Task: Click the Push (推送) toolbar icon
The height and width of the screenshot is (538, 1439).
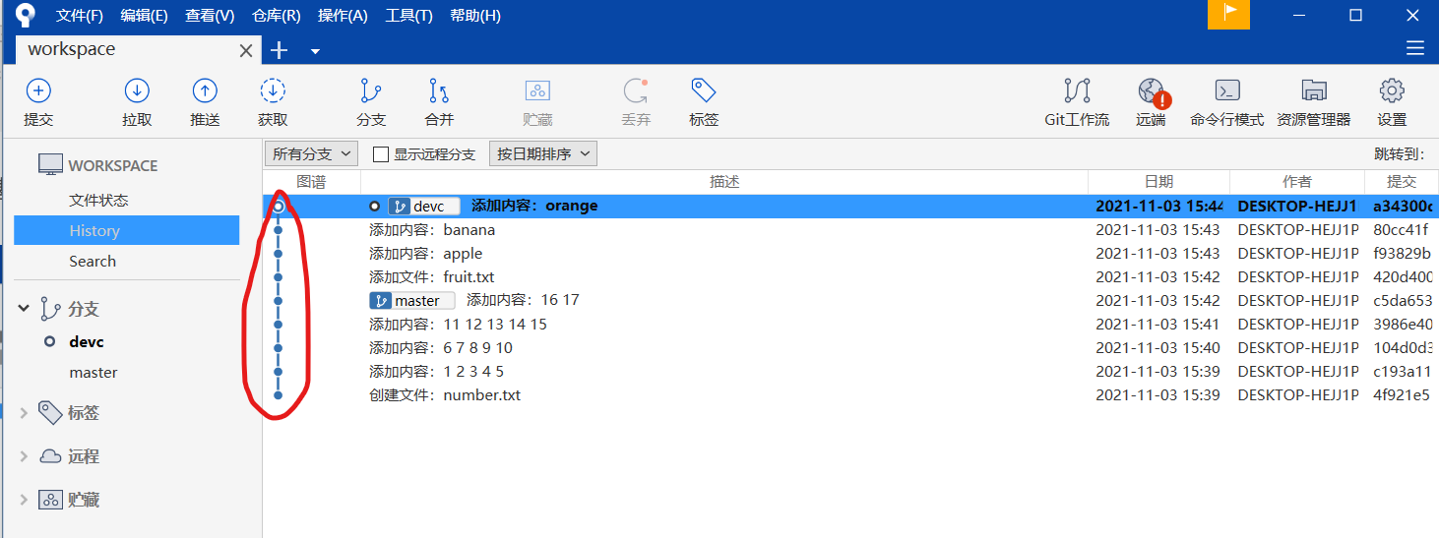Action: 205,91
